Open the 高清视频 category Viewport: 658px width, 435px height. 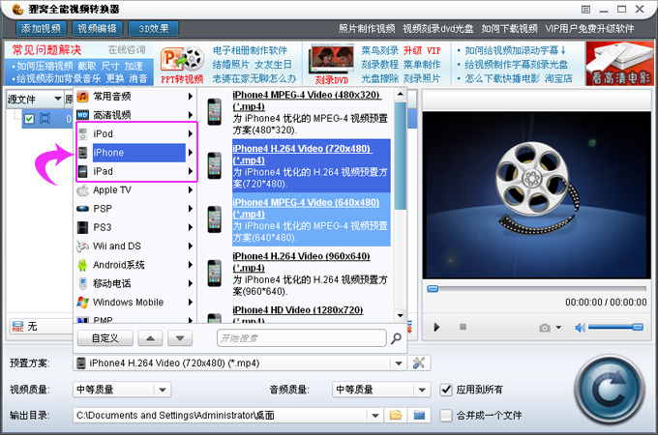click(x=135, y=115)
